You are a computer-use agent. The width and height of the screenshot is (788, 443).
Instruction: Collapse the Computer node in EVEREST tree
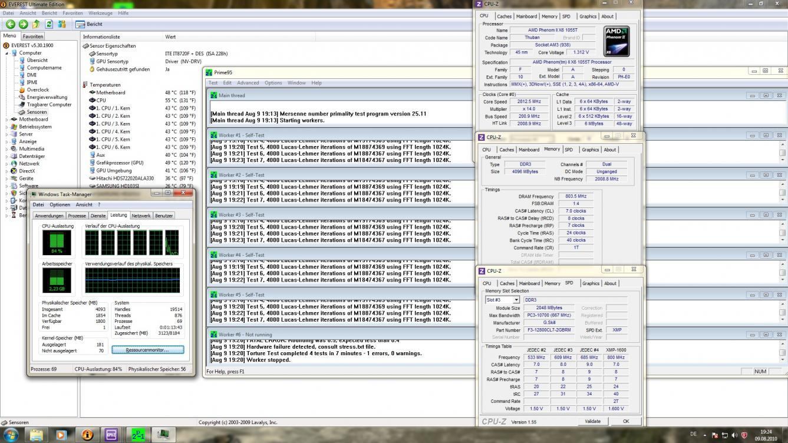click(7, 53)
